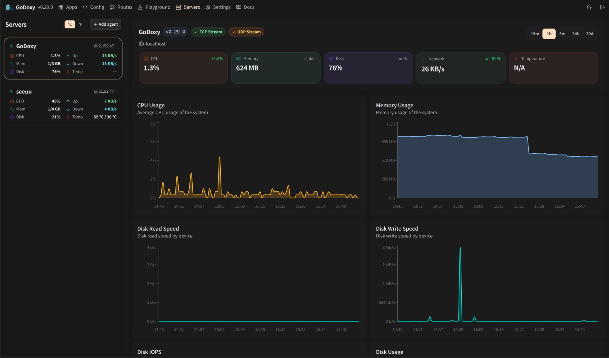This screenshot has width=609, height=358.
Task: Click the Temp thermometer icon in the seeuu card
Action: pos(68,117)
